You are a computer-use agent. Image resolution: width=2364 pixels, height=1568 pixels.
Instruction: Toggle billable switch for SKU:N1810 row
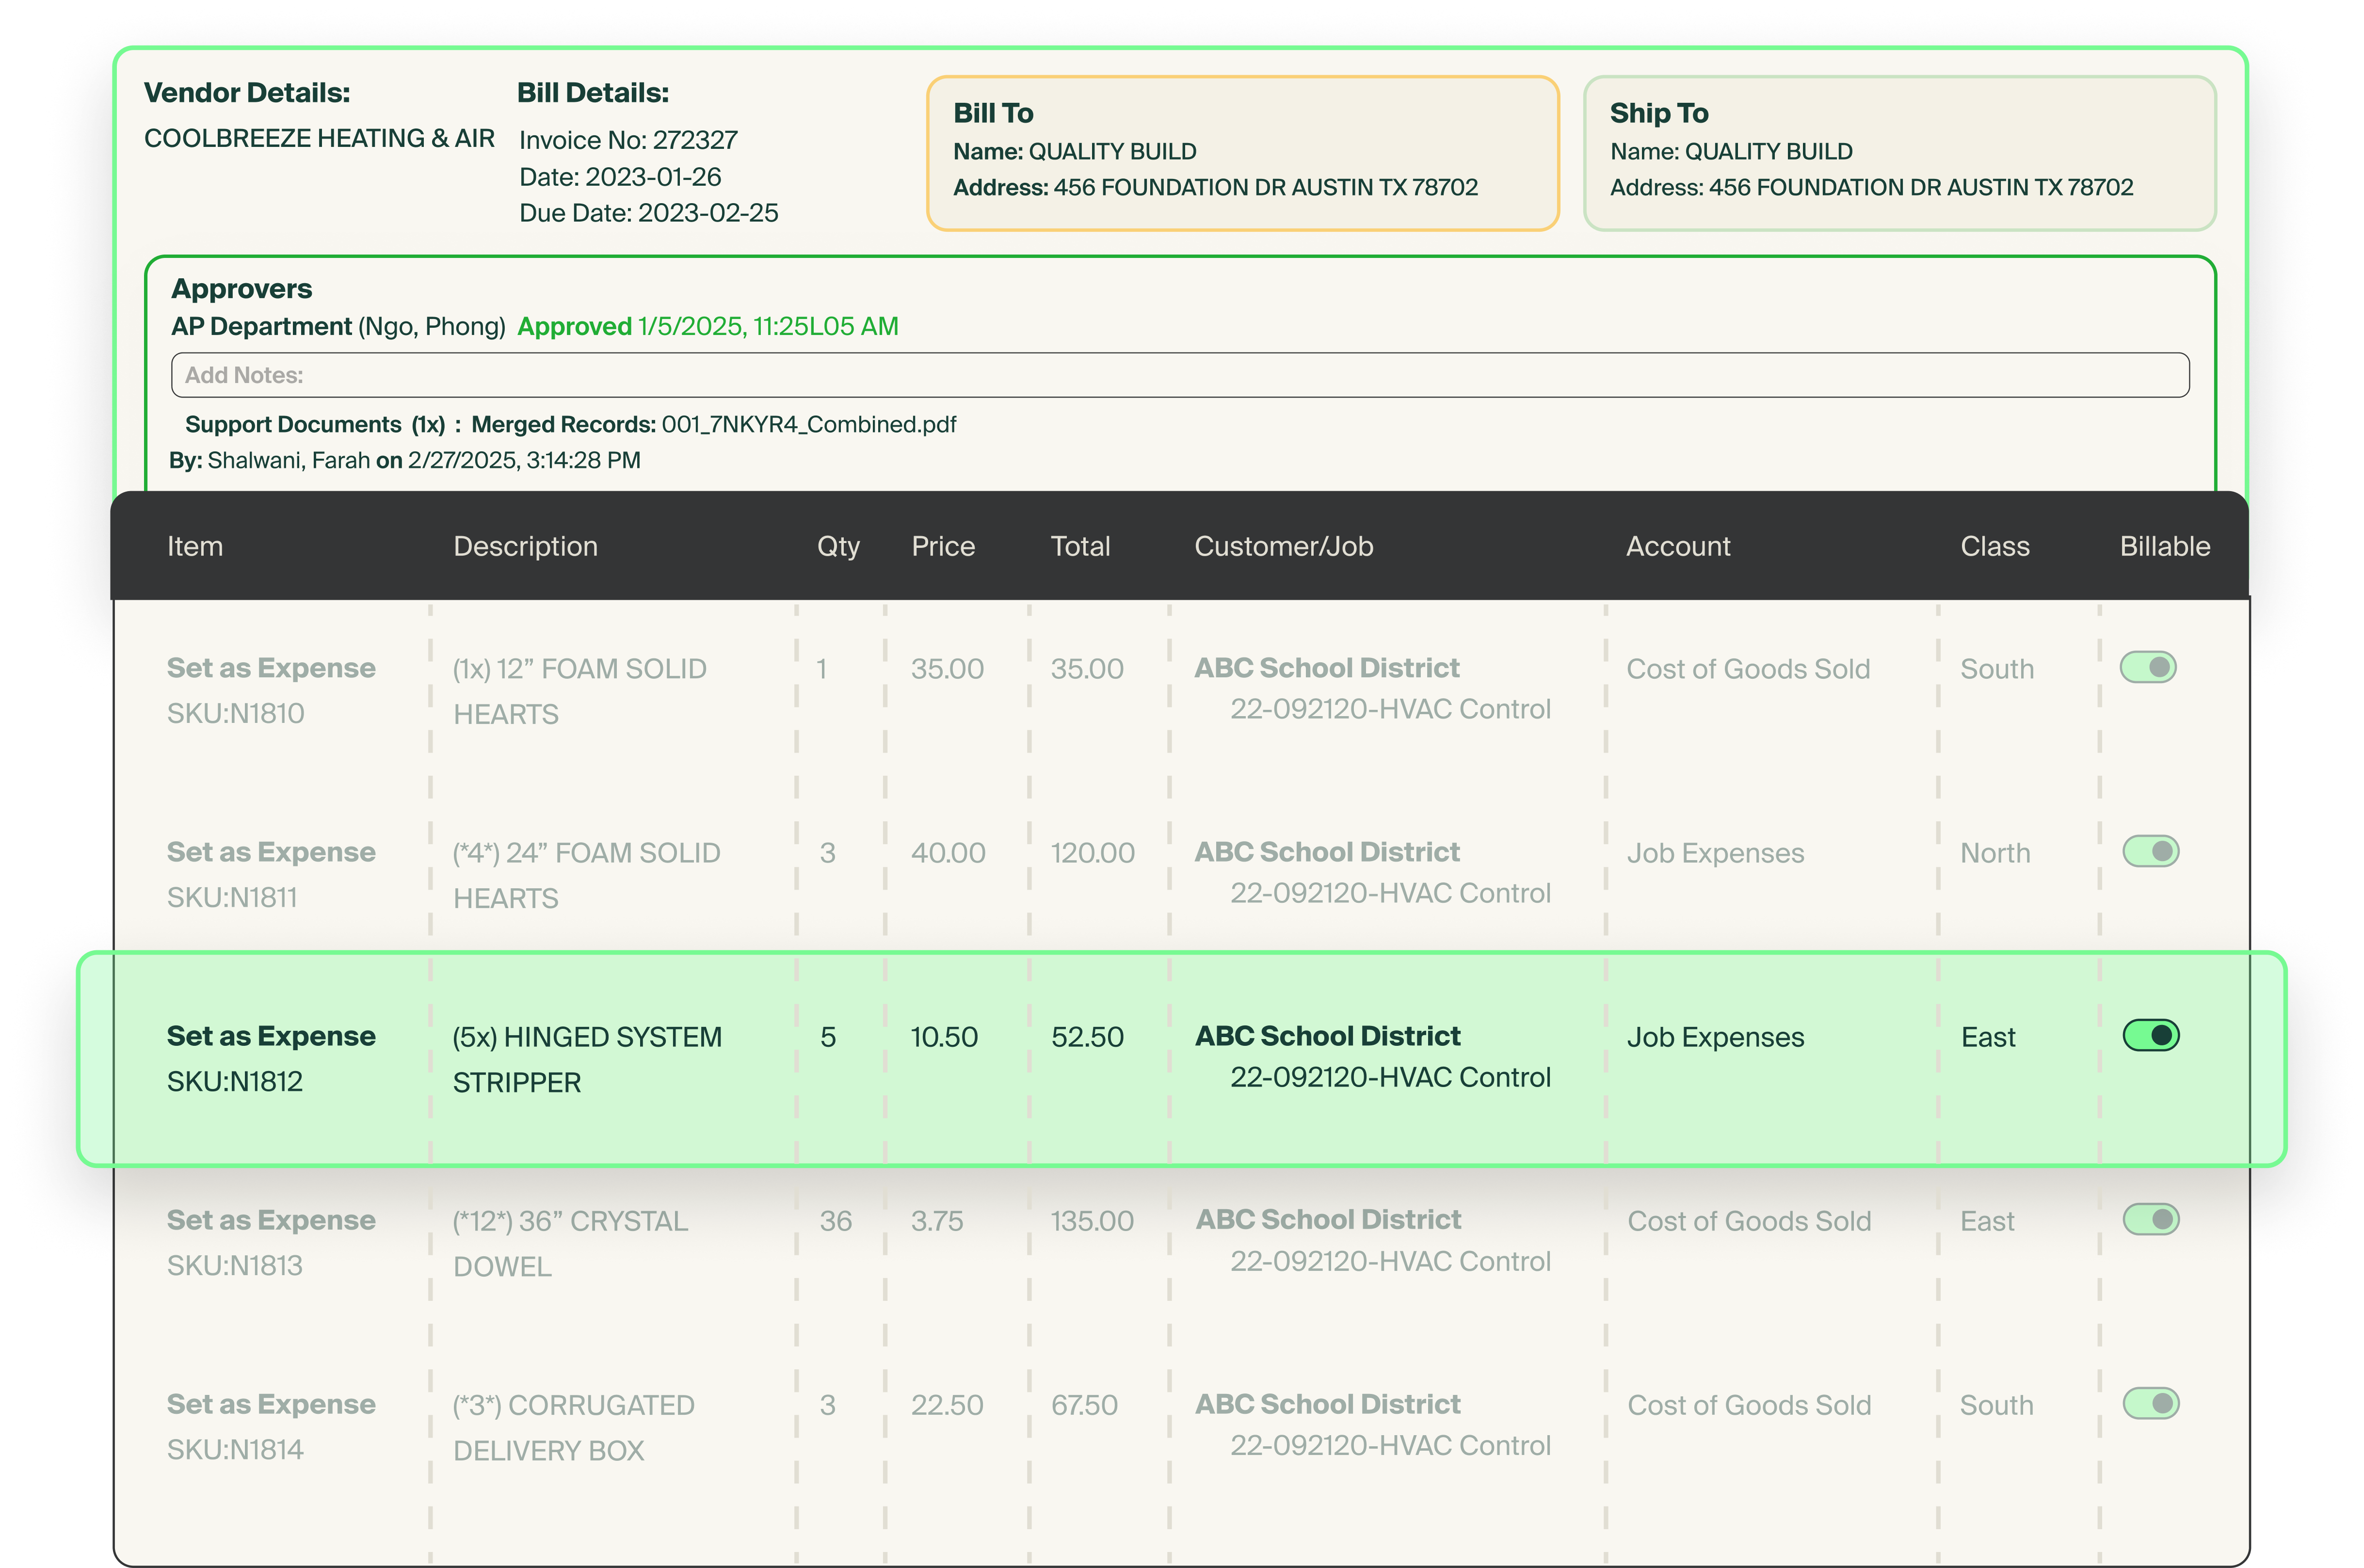point(2147,667)
